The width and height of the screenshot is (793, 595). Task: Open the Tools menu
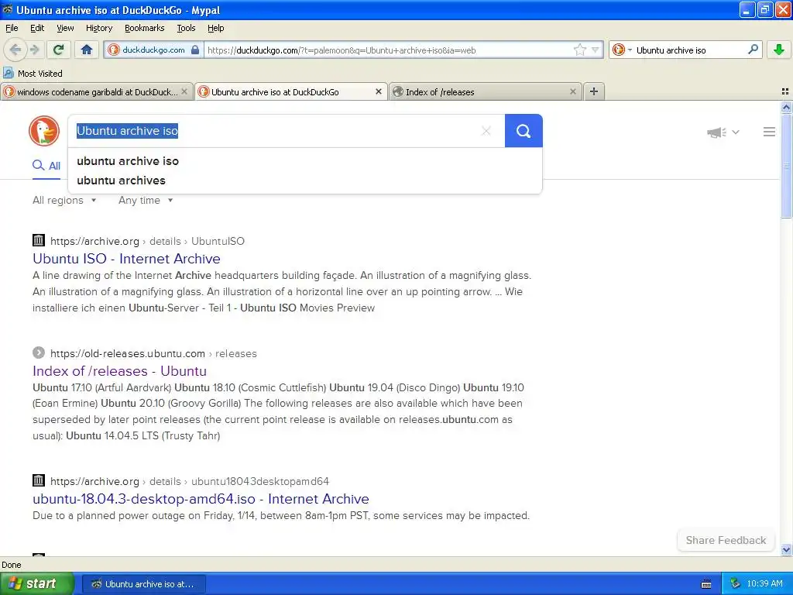pyautogui.click(x=186, y=28)
